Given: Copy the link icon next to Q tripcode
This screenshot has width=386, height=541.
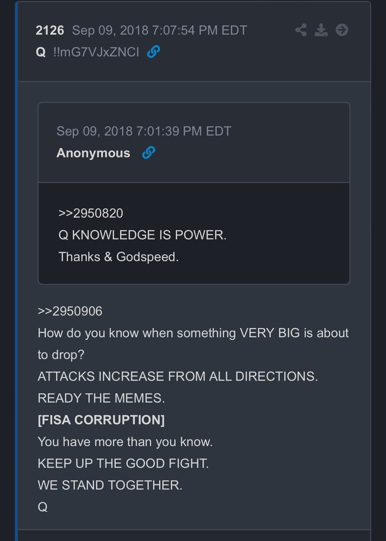Looking at the screenshot, I should (x=153, y=52).
